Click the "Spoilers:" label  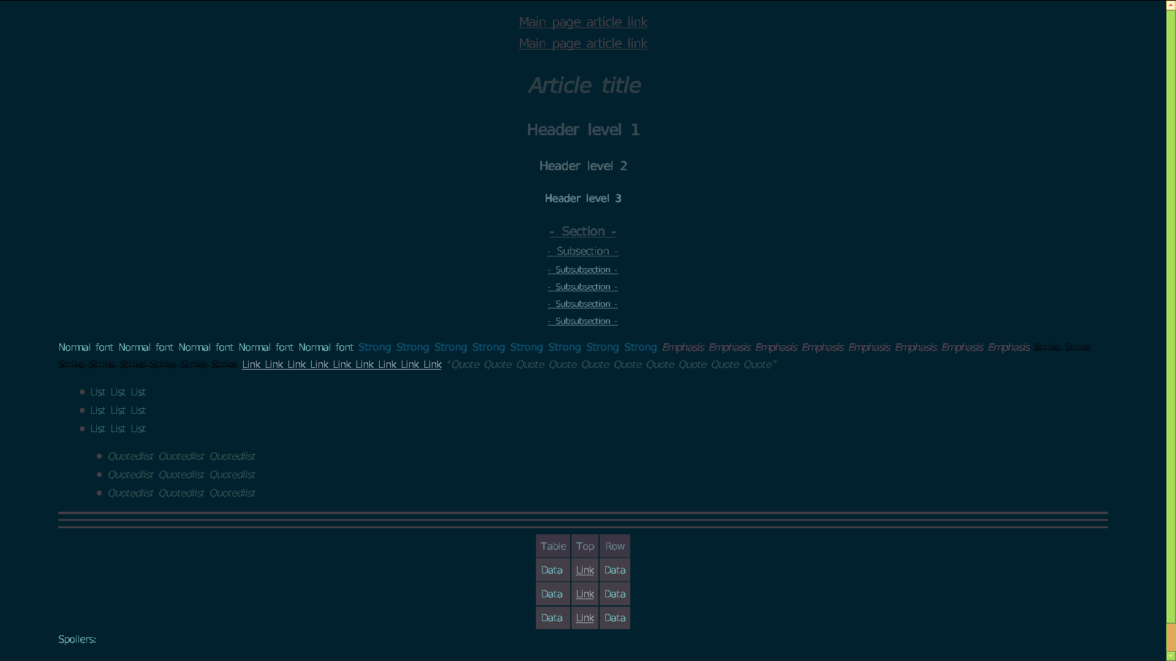[x=77, y=639]
